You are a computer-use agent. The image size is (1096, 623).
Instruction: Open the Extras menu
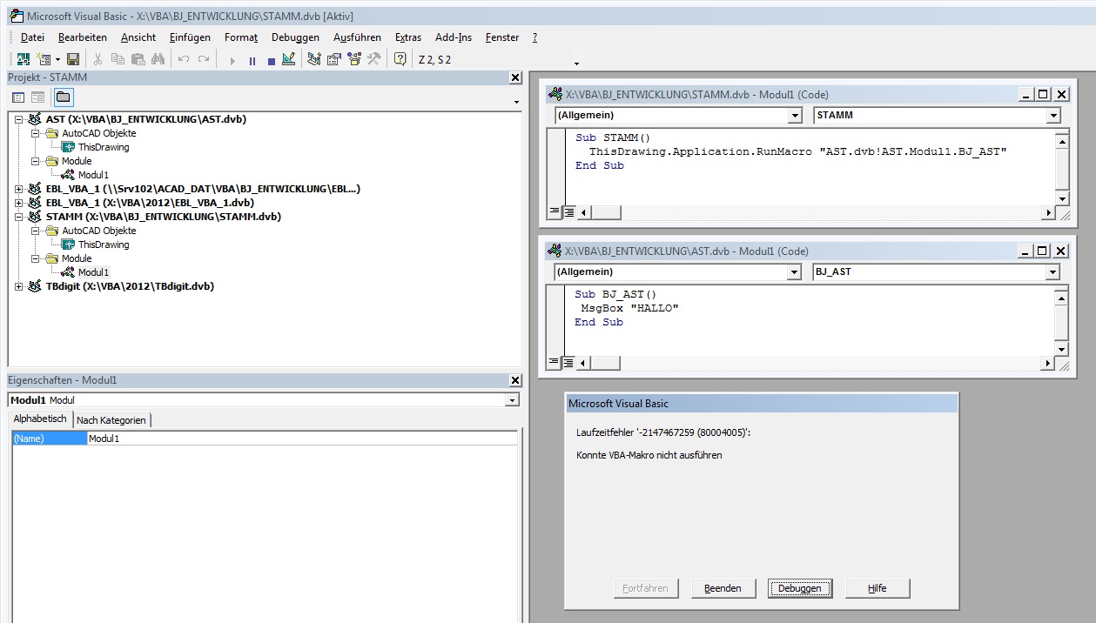point(408,37)
